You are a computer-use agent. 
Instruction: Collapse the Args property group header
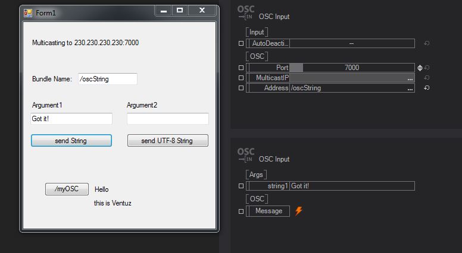click(256, 175)
